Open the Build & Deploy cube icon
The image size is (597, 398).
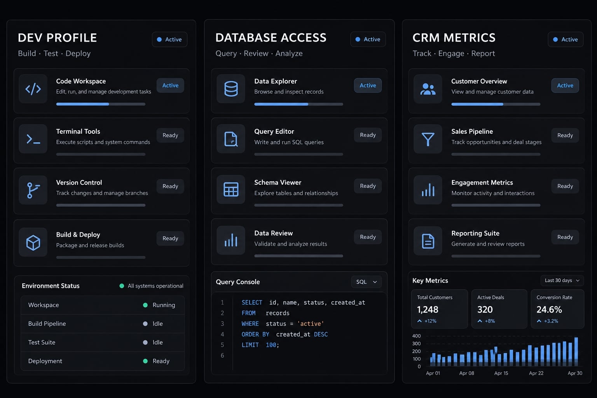[x=33, y=243]
